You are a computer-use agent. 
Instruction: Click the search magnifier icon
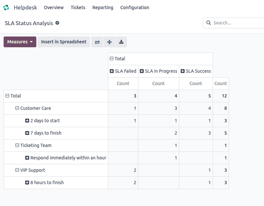pyautogui.click(x=209, y=23)
